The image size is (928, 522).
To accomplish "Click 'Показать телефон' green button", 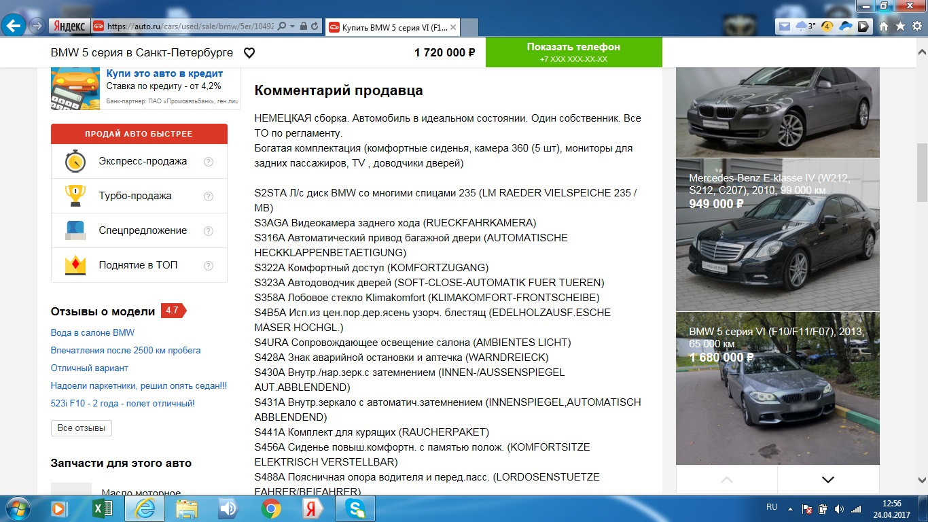I will (574, 52).
